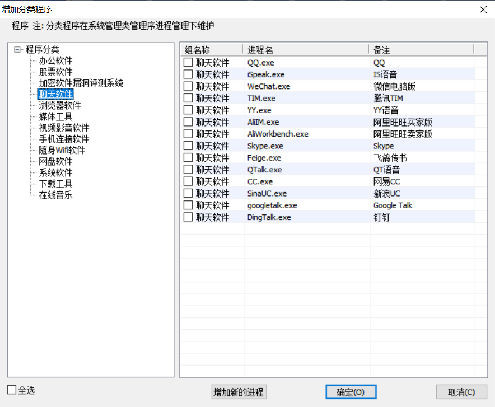Choose 网盘软件 from the tree
Image resolution: width=495 pixels, height=407 pixels.
[x=55, y=161]
